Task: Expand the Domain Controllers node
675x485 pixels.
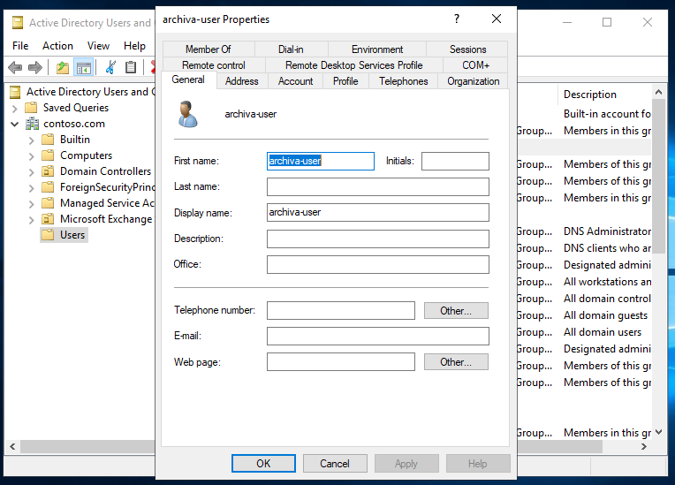Action: 32,171
